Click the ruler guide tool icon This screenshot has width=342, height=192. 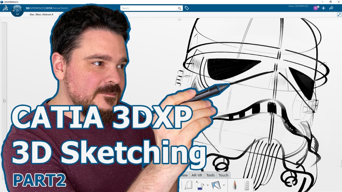(x=247, y=185)
